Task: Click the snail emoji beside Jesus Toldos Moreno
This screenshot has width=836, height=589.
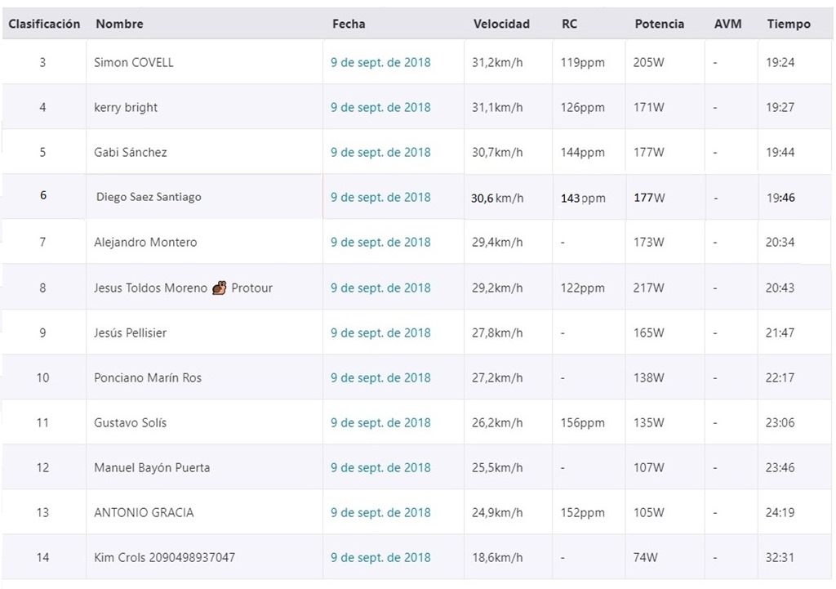Action: 219,288
